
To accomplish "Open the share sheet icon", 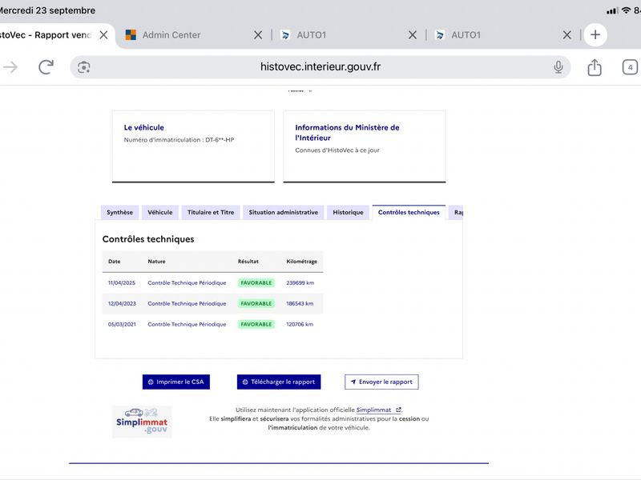I will point(595,67).
